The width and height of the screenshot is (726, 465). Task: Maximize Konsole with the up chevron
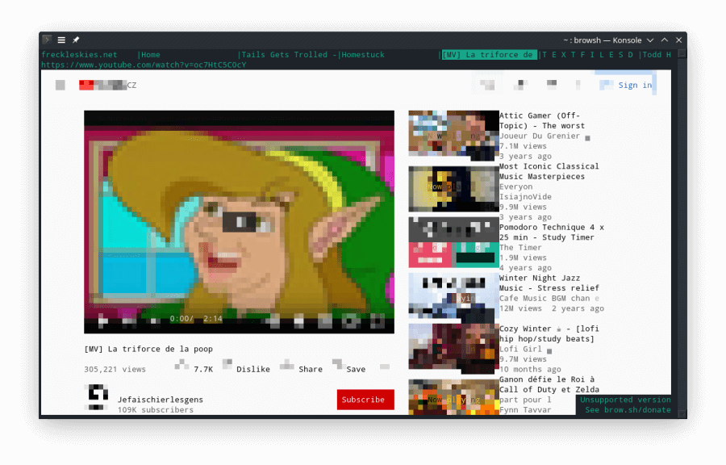tap(665, 40)
